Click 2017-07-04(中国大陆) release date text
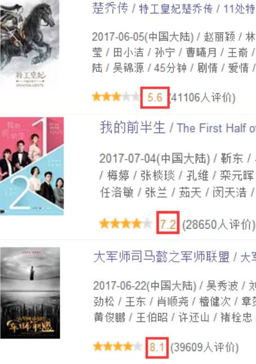 coord(155,159)
